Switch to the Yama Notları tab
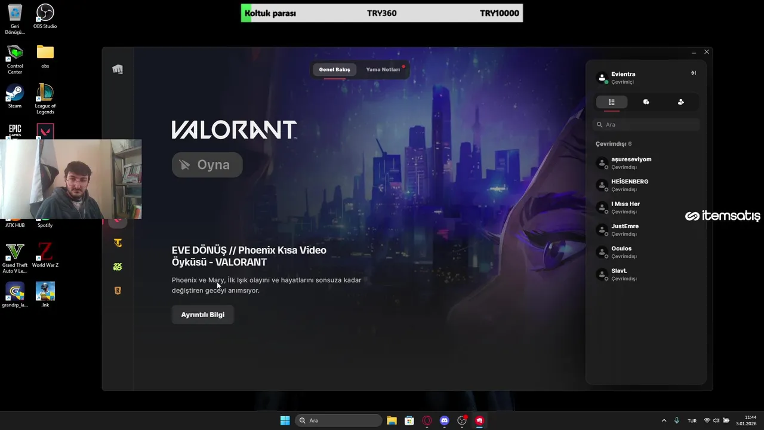Screen dimensions: 764x430 pyautogui.click(x=383, y=70)
